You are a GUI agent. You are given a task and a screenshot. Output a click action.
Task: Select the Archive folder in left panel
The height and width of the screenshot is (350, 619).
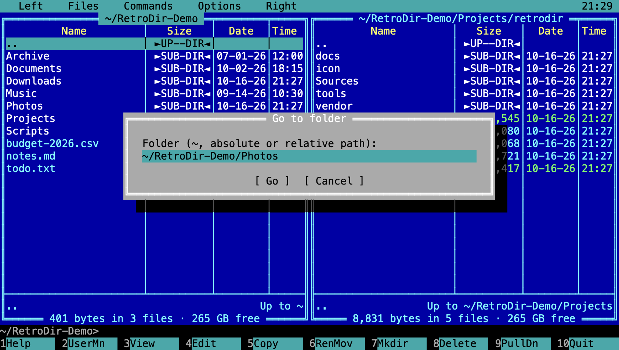coord(155,56)
